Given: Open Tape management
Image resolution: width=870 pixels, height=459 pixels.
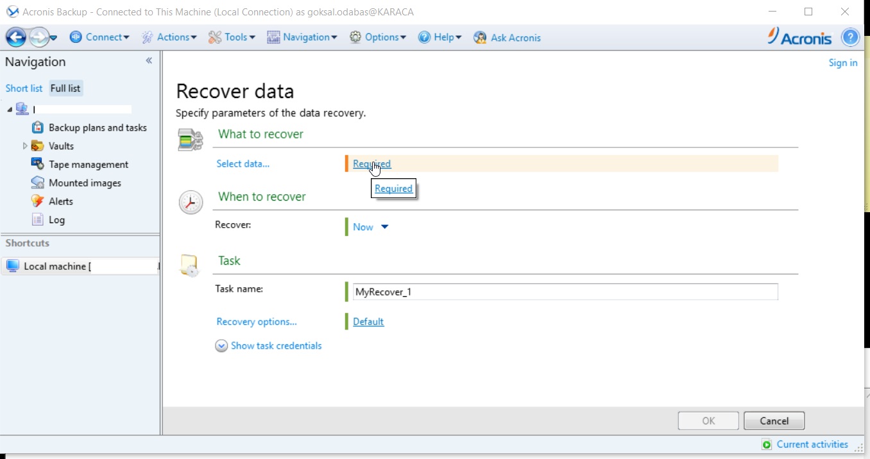Looking at the screenshot, I should pyautogui.click(x=89, y=165).
